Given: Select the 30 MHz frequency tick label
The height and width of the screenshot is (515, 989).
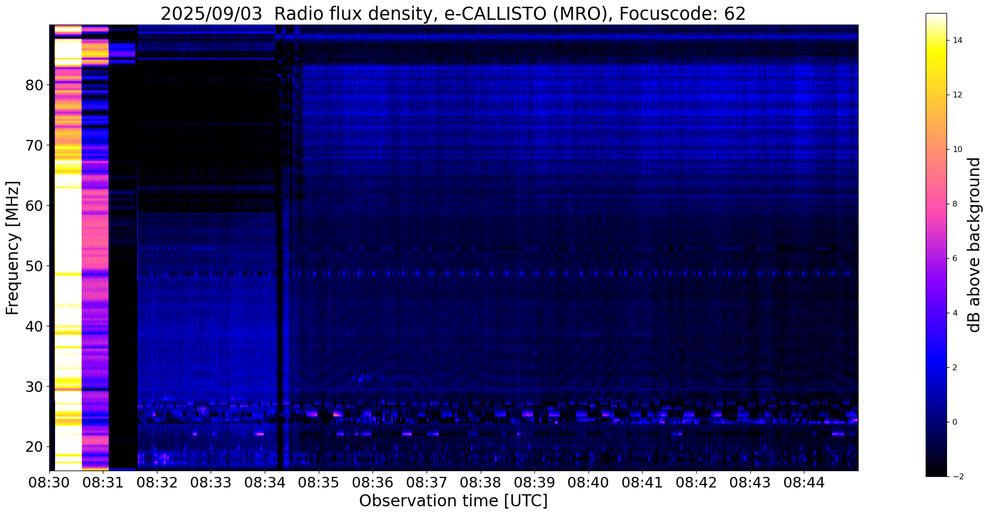Looking at the screenshot, I should [x=34, y=387].
